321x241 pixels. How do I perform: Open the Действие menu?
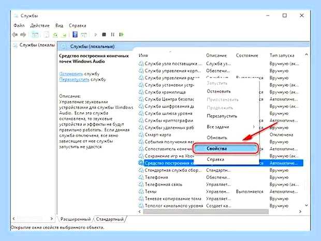coord(40,25)
